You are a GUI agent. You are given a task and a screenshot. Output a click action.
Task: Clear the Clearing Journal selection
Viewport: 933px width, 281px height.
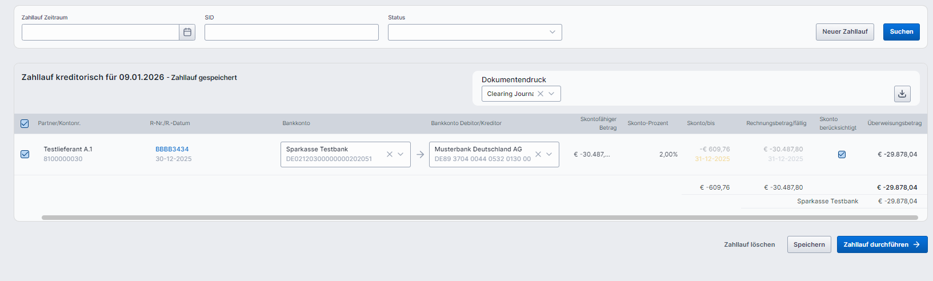coord(540,94)
